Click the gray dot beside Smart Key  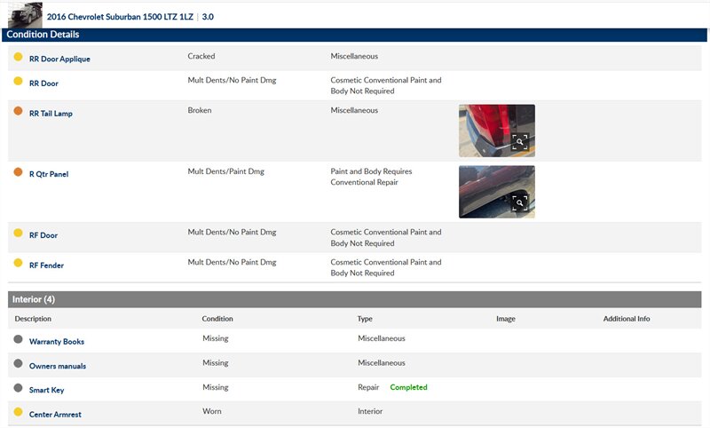[x=18, y=388]
